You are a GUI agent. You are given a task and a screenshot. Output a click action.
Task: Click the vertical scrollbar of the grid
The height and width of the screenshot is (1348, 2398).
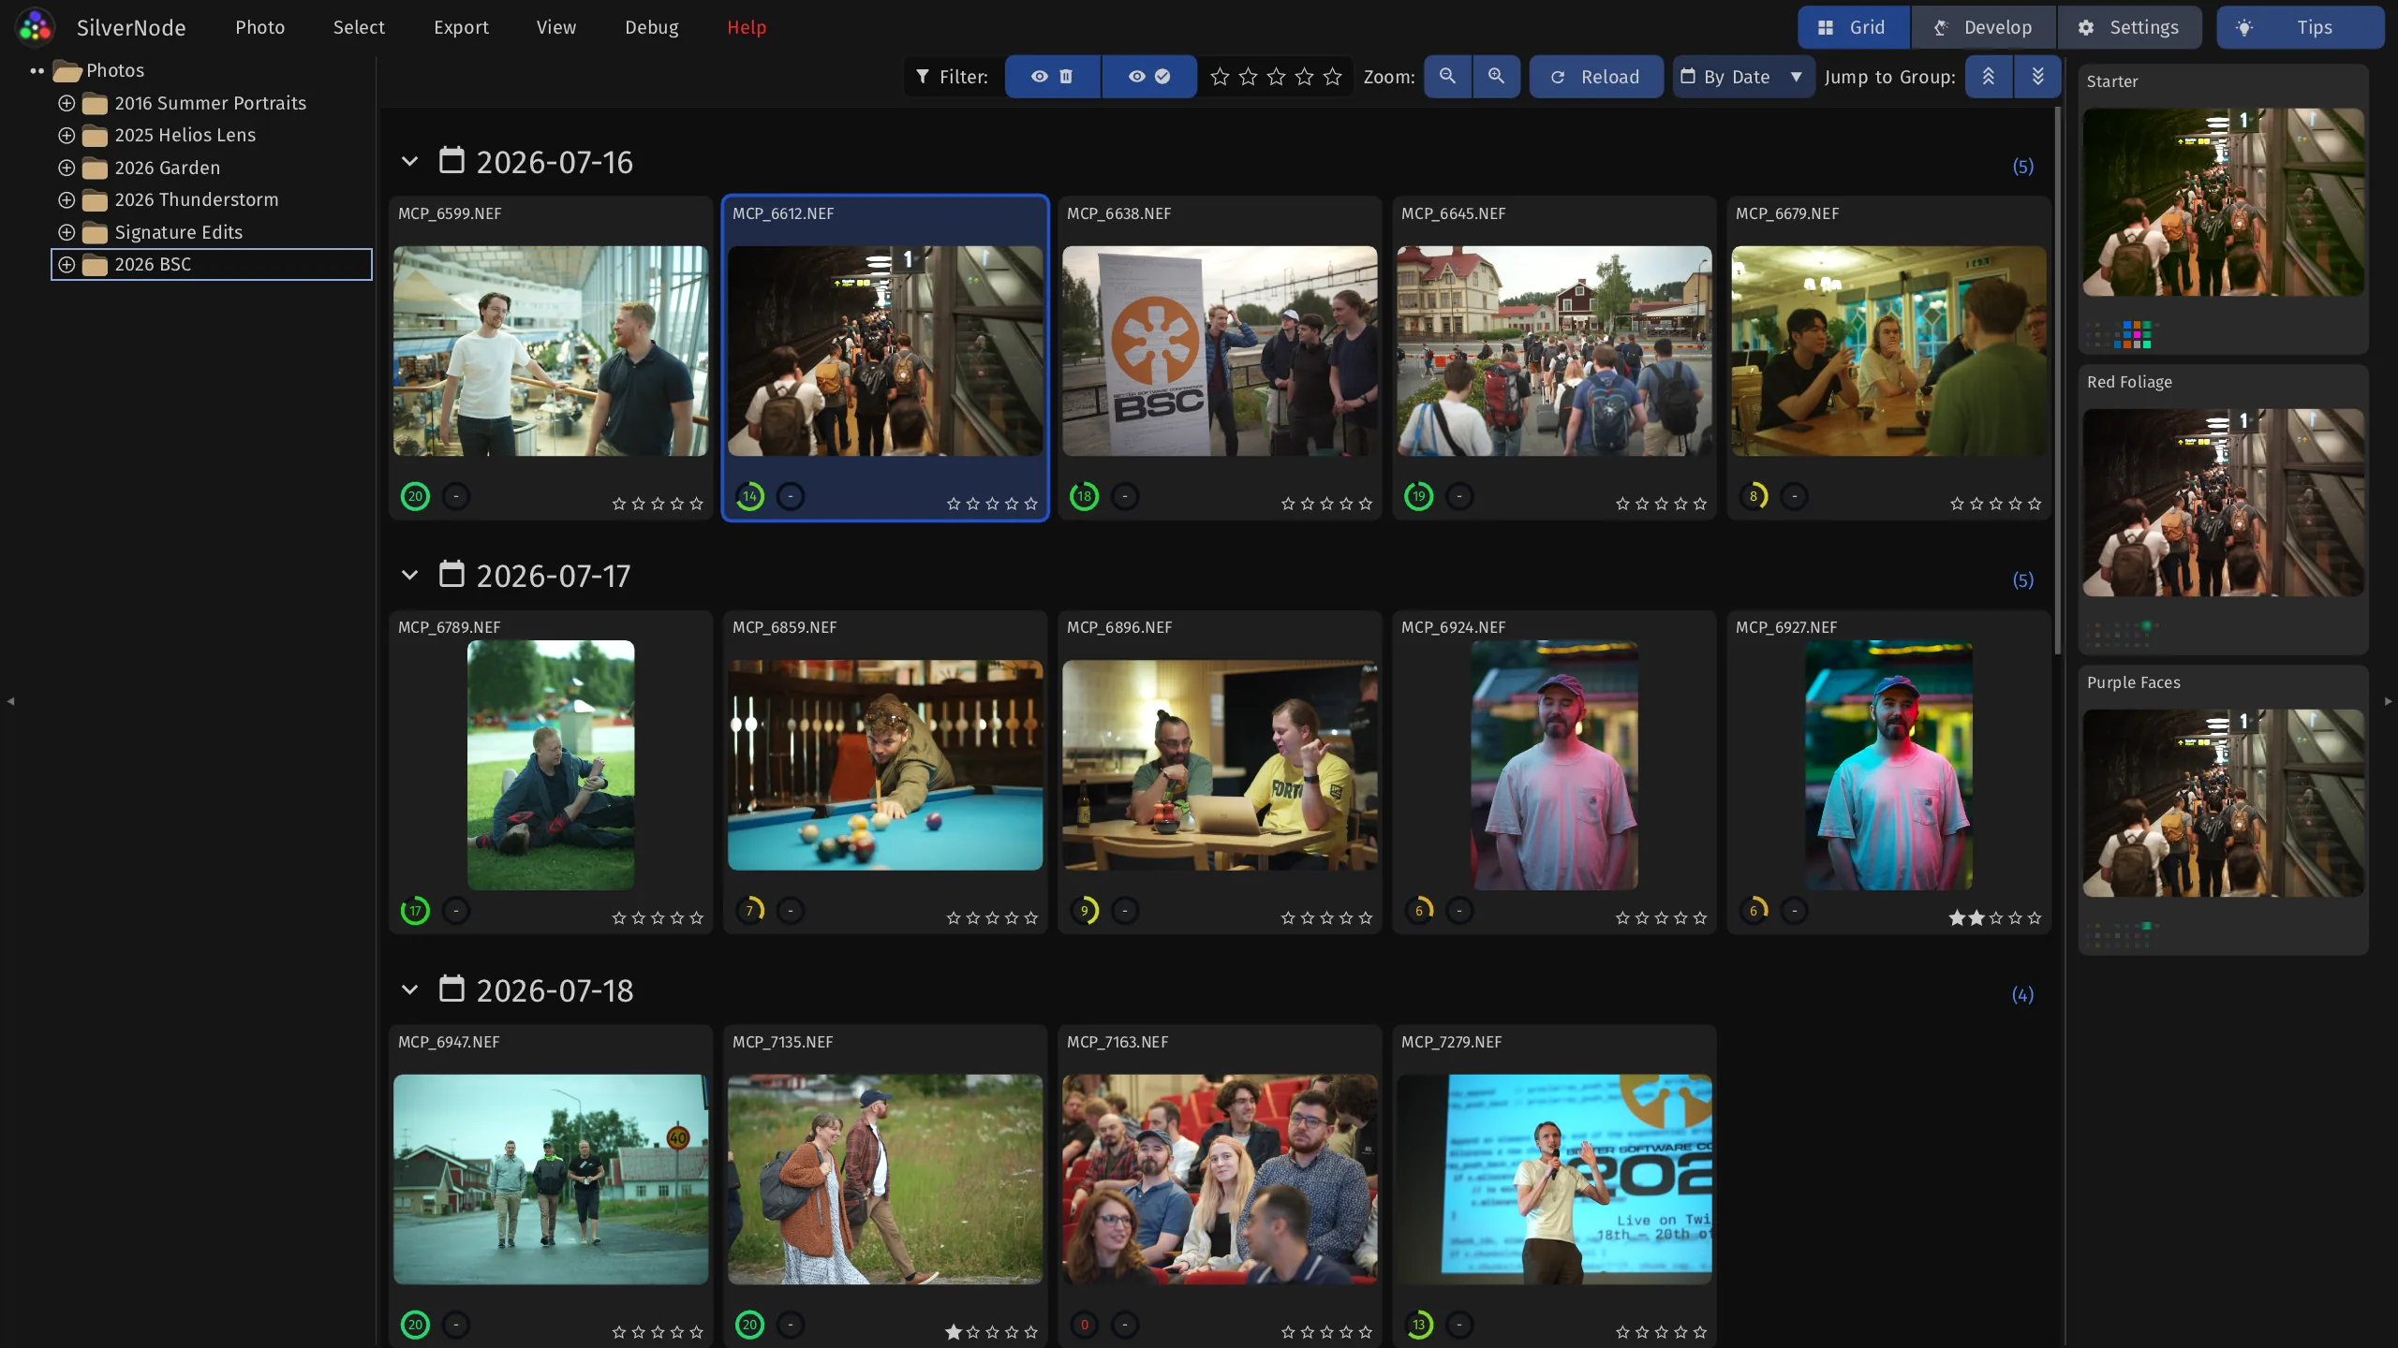tap(2058, 381)
